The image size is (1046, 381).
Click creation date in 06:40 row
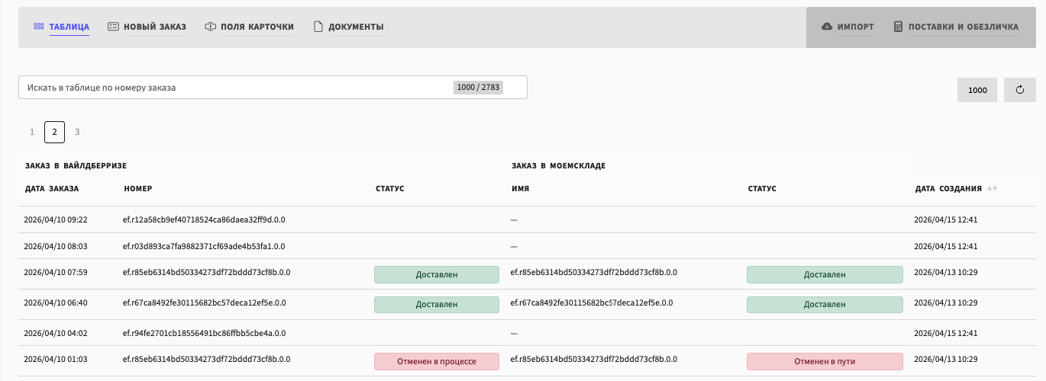[x=946, y=303]
